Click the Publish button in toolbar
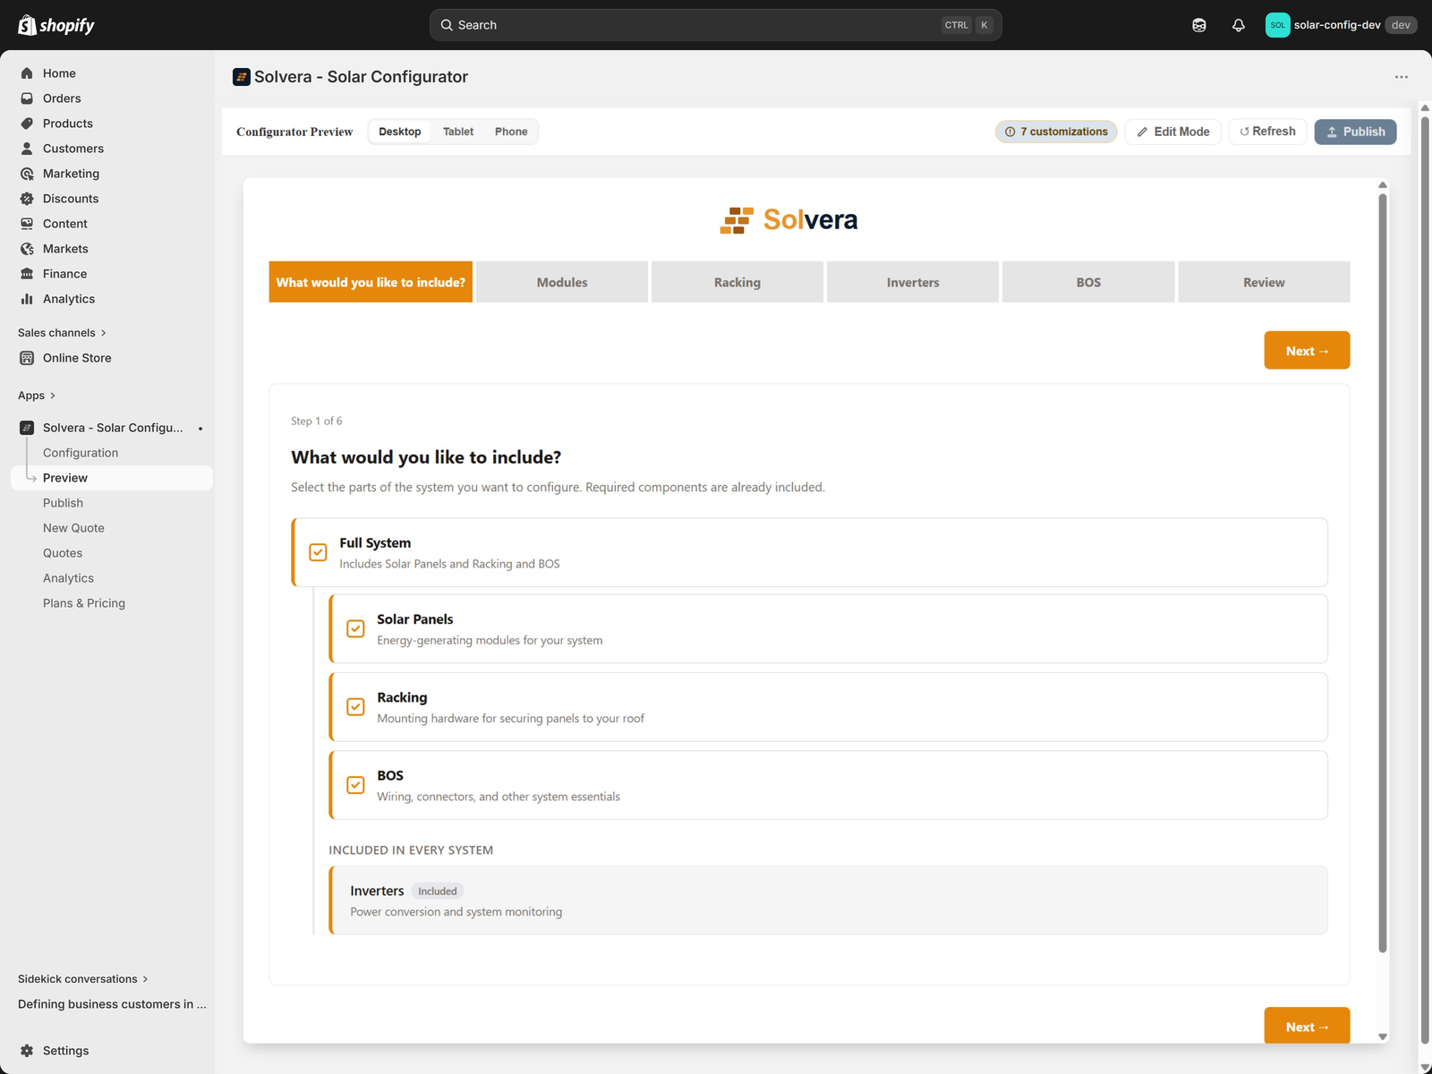 (x=1355, y=132)
